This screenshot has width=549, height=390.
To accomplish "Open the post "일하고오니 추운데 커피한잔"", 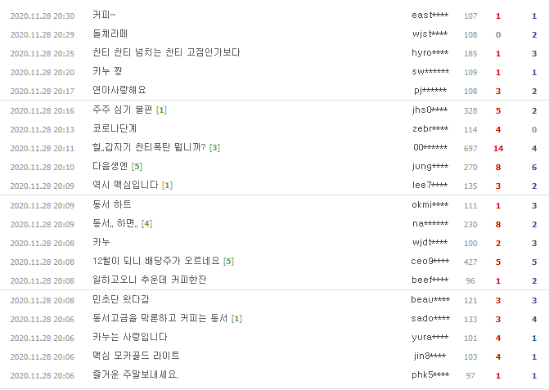I will (141, 280).
